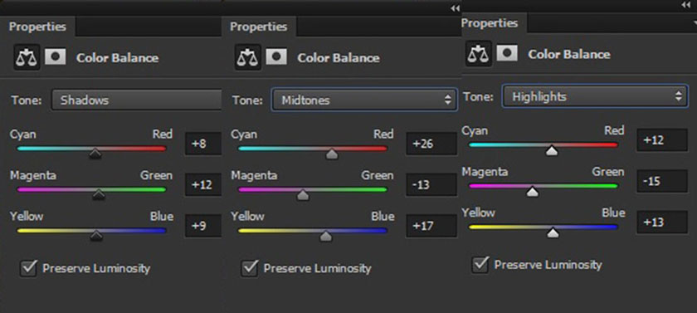The image size is (697, 313).
Task: Click the -15 Magenta-Green value field
Action: click(x=662, y=181)
